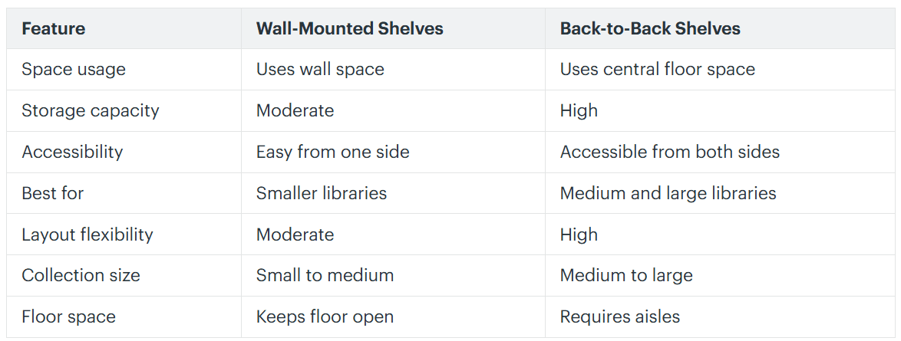Select the Collection size row label
The image size is (901, 341).
(81, 275)
